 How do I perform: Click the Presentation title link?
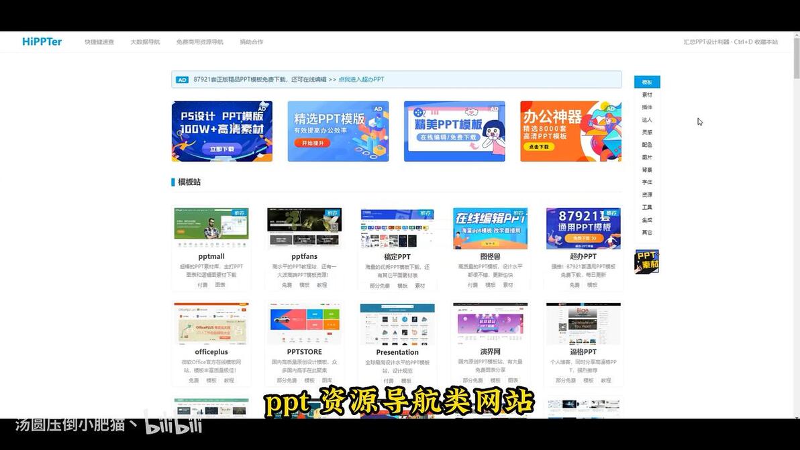tap(397, 352)
